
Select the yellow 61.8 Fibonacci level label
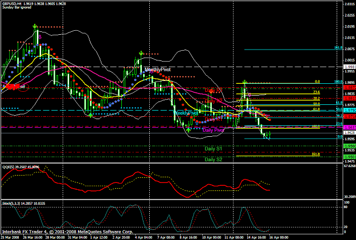click(x=317, y=109)
